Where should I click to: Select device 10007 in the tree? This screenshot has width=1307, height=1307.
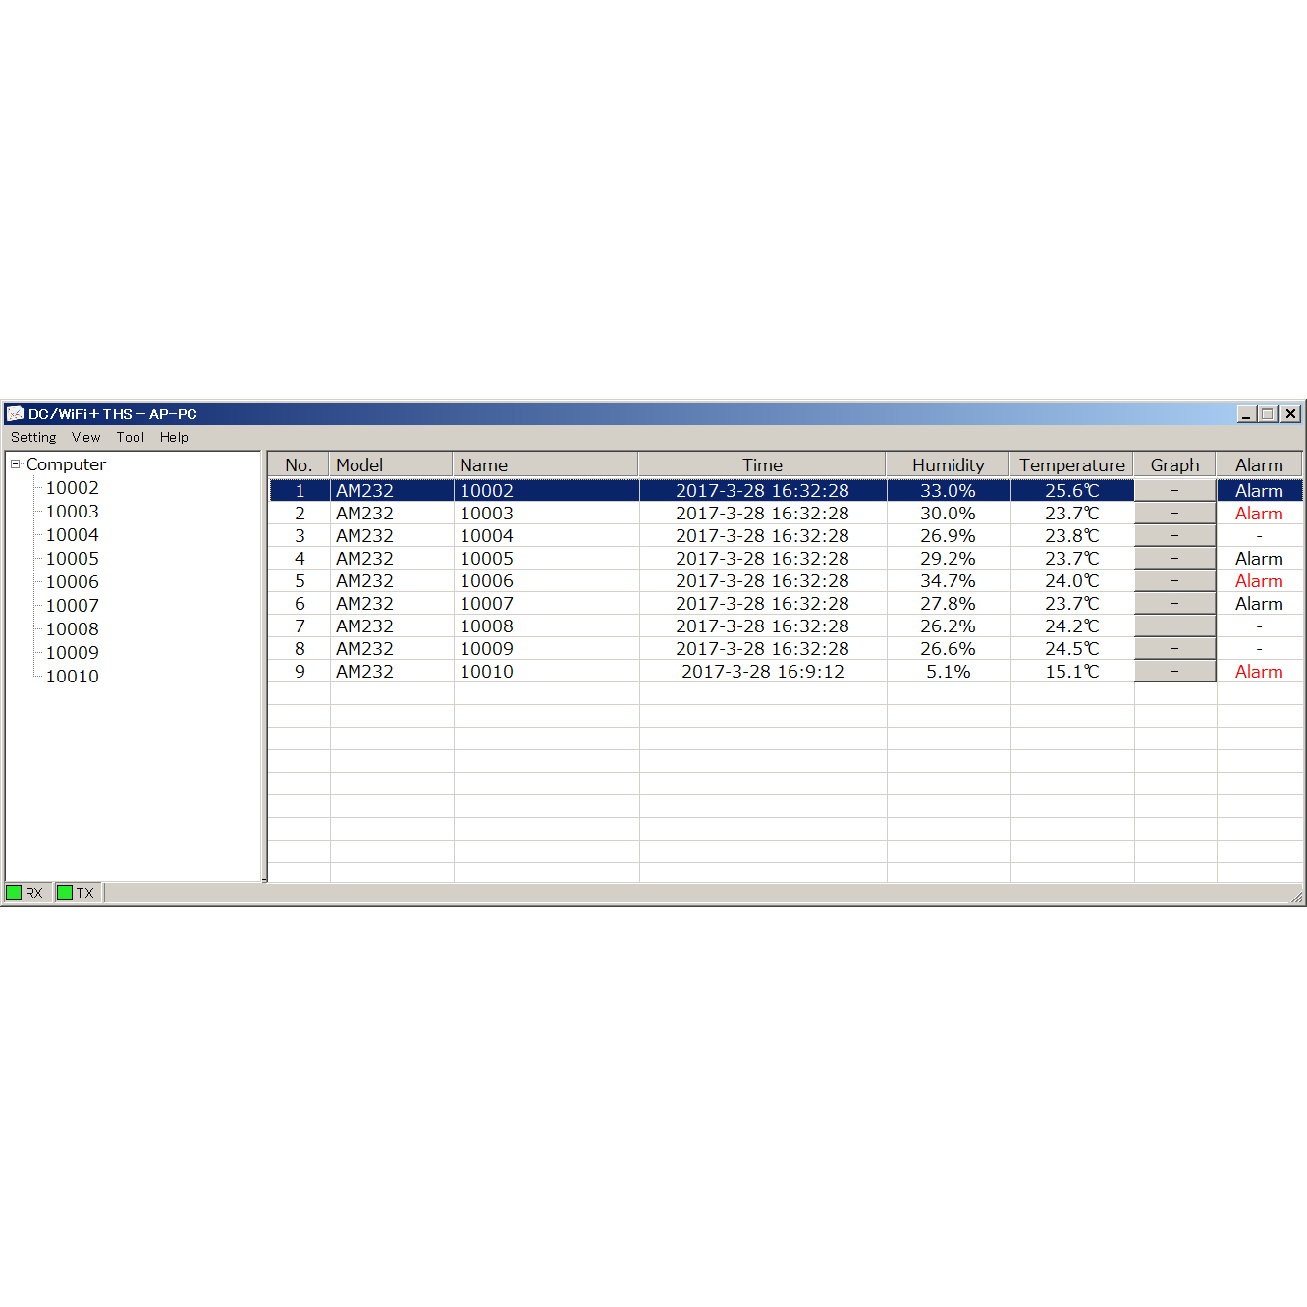coord(73,606)
